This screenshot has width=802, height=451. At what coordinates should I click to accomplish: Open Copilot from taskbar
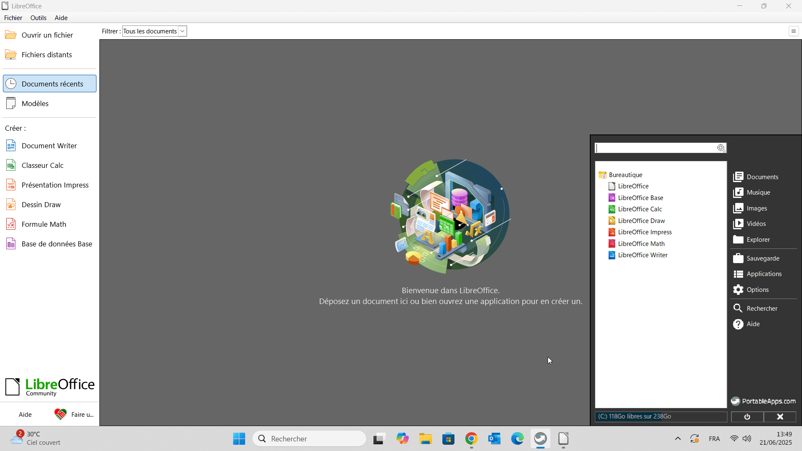pos(402,438)
